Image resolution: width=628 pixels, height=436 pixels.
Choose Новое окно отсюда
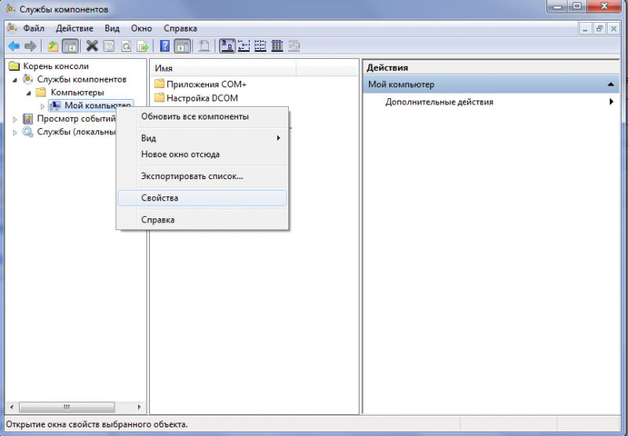click(203, 154)
